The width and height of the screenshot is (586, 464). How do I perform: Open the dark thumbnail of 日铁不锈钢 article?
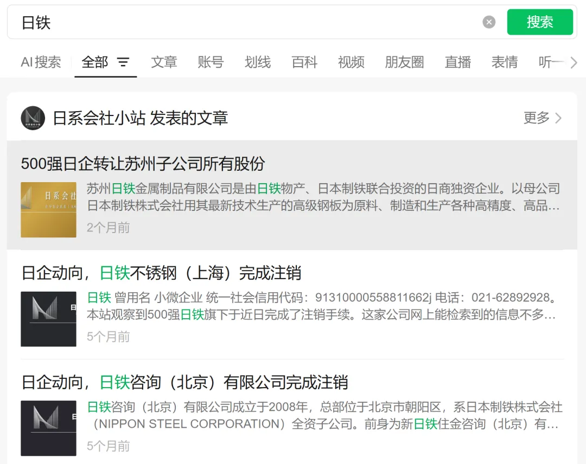[x=49, y=319]
